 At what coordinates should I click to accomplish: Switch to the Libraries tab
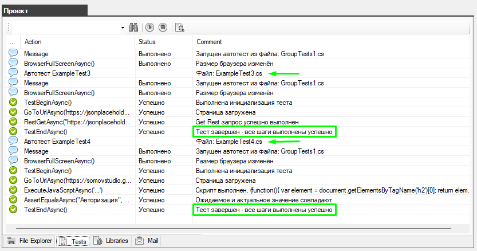click(111, 241)
